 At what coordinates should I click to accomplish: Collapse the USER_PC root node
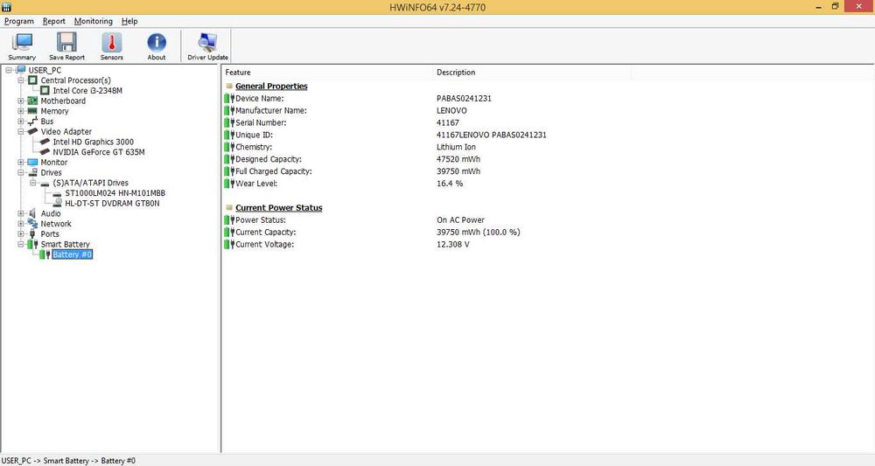coord(9,70)
